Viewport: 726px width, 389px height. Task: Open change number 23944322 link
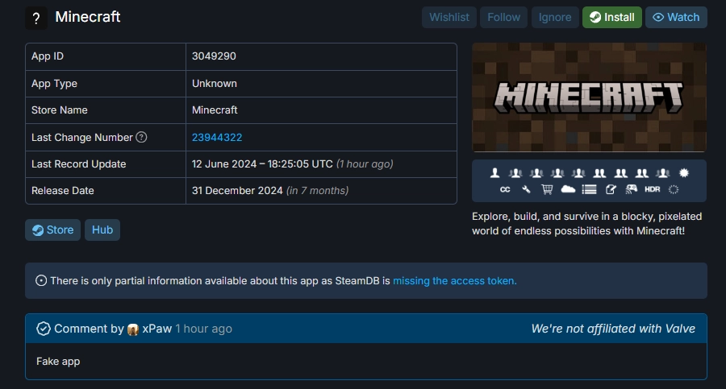click(x=217, y=138)
